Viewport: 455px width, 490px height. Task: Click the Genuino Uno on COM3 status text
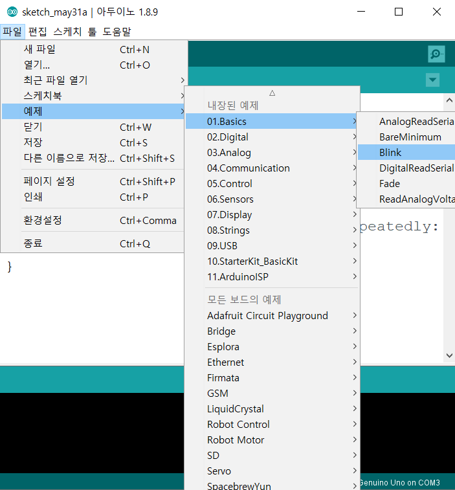[400, 483]
